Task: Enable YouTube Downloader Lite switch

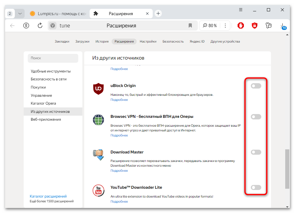Action: pyautogui.click(x=256, y=187)
